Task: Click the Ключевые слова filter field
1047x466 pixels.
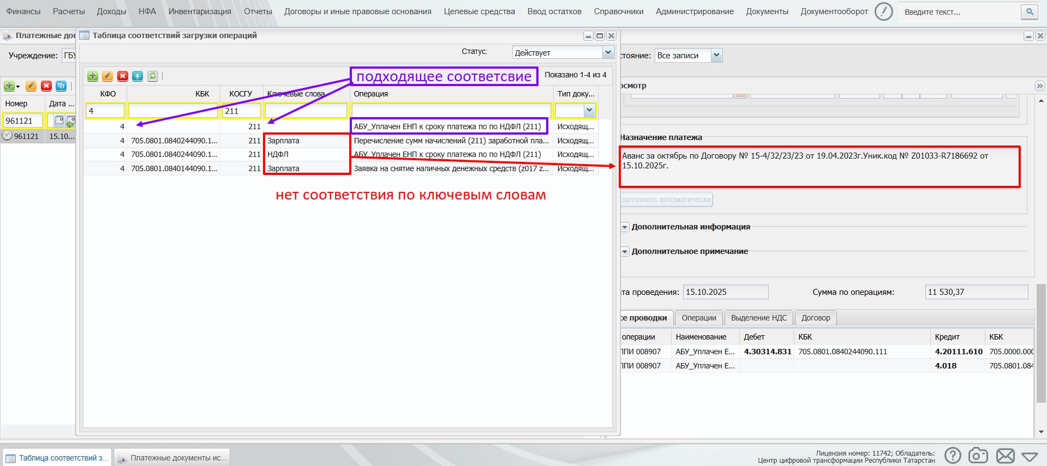Action: click(x=306, y=111)
